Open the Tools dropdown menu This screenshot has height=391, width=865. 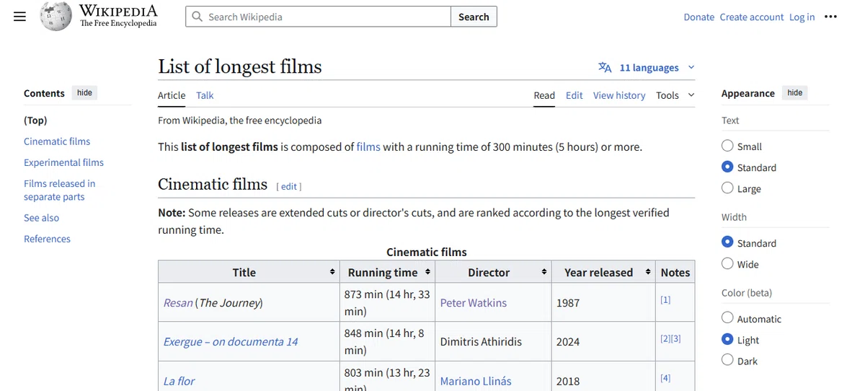675,95
